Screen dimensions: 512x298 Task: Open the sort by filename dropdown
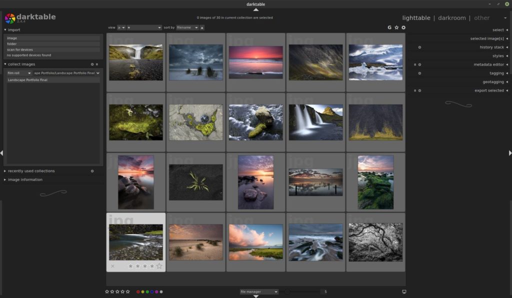click(187, 27)
